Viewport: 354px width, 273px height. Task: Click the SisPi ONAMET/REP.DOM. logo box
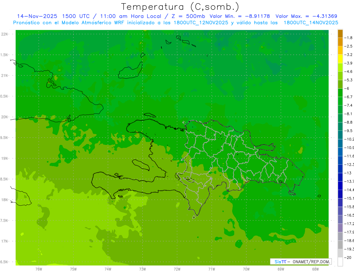[x=301, y=262]
